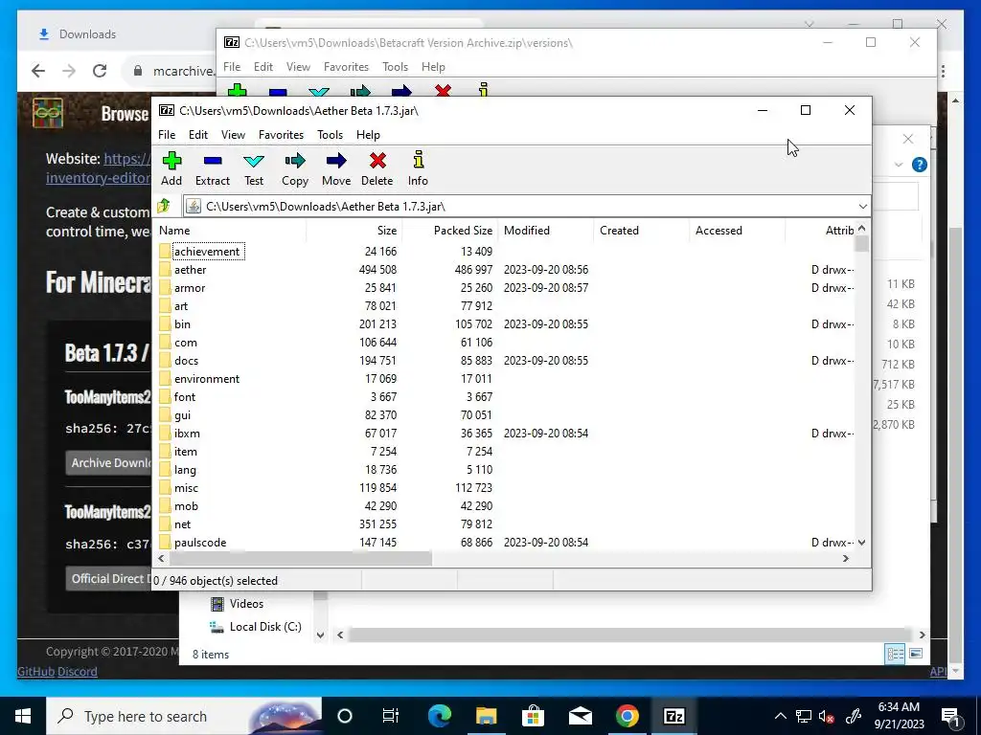981x735 pixels.
Task: Show hidden system tray icons
Action: (x=780, y=716)
